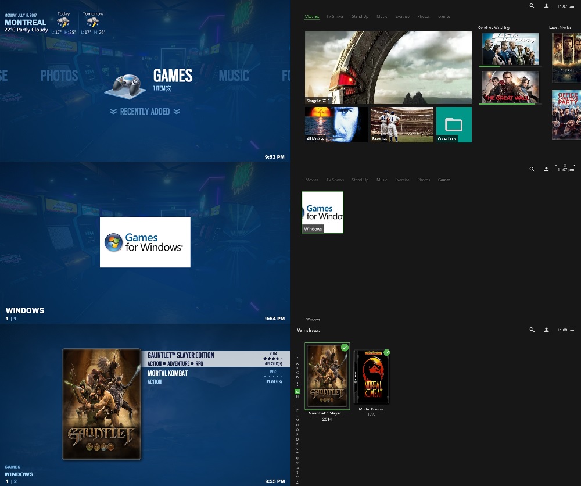
Task: Jump to letter Z in the alphabet picker
Action: click(x=297, y=482)
